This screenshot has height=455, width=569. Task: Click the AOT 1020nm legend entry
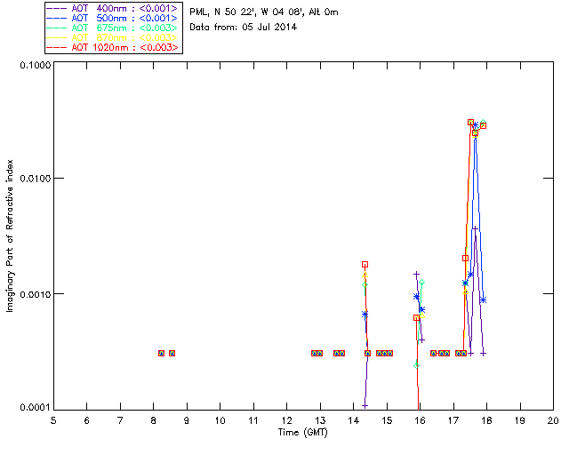coord(113,47)
